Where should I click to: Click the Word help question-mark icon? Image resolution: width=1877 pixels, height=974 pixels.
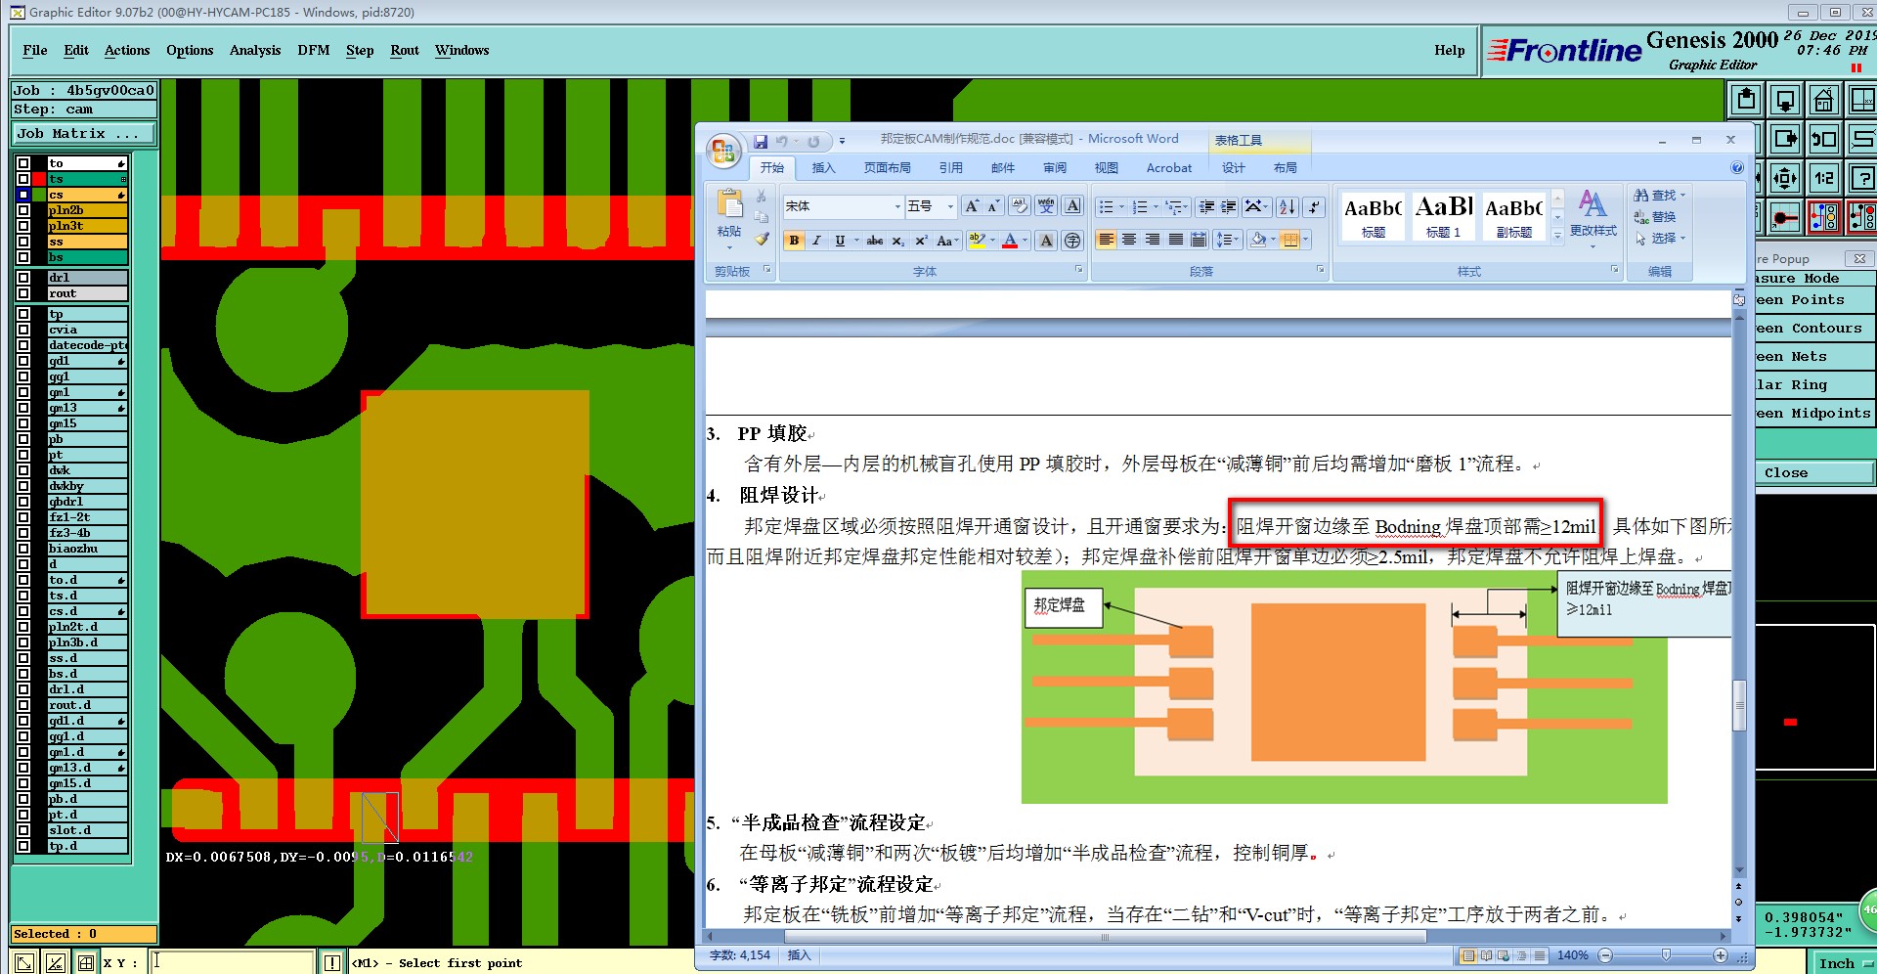click(x=1737, y=168)
